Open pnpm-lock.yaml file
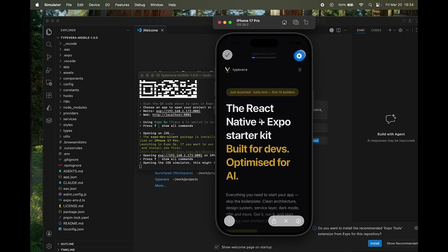The width and height of the screenshot is (448, 252). (76, 217)
